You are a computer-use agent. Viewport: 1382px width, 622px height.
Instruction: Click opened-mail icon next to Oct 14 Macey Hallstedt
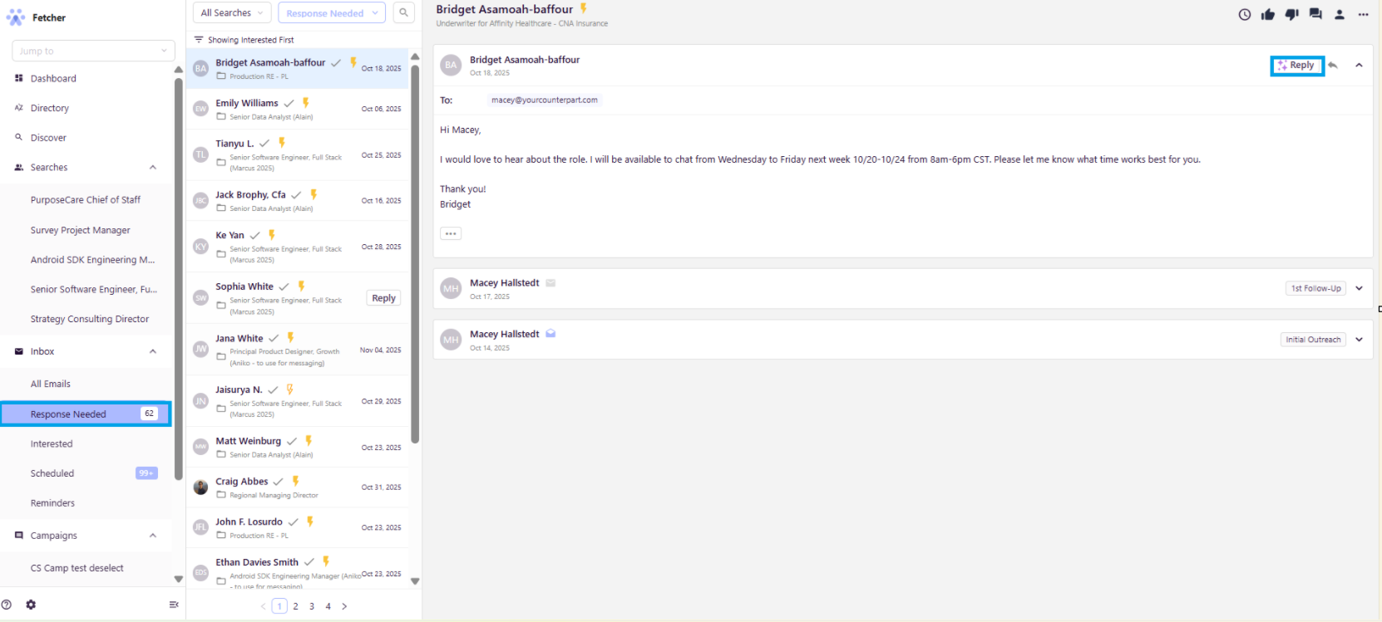coord(550,334)
